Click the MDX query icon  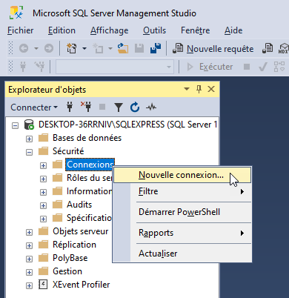[283, 48]
